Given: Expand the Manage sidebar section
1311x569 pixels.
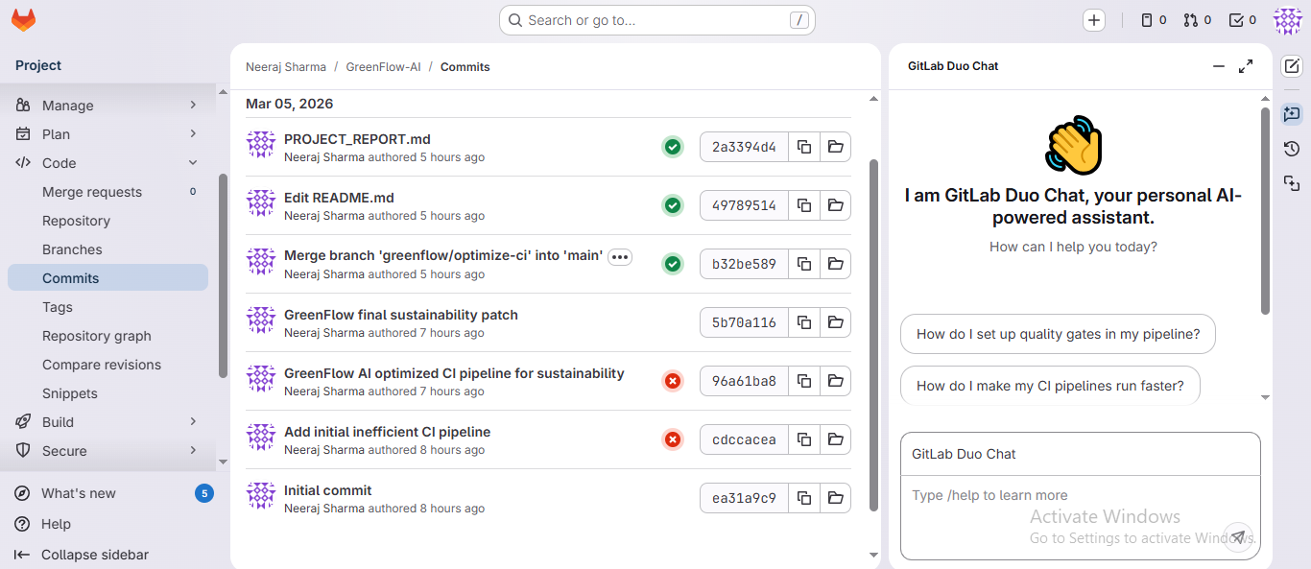Looking at the screenshot, I should tap(193, 106).
